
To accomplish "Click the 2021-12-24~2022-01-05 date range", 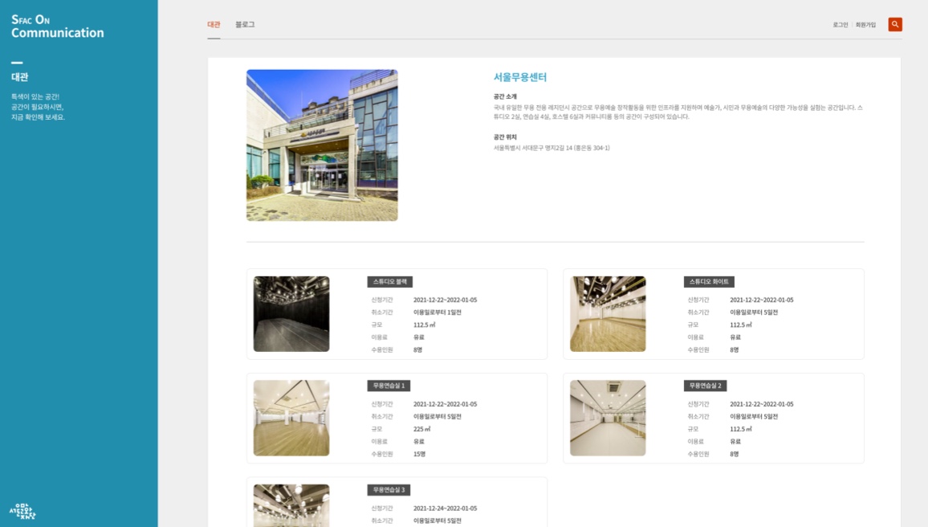I will (445, 508).
